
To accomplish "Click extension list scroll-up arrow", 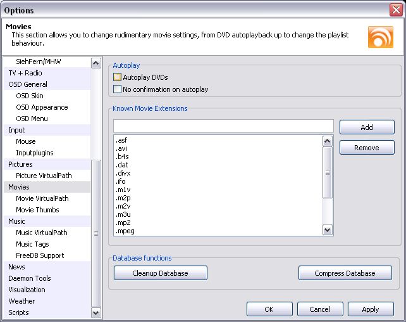I will pos(328,141).
